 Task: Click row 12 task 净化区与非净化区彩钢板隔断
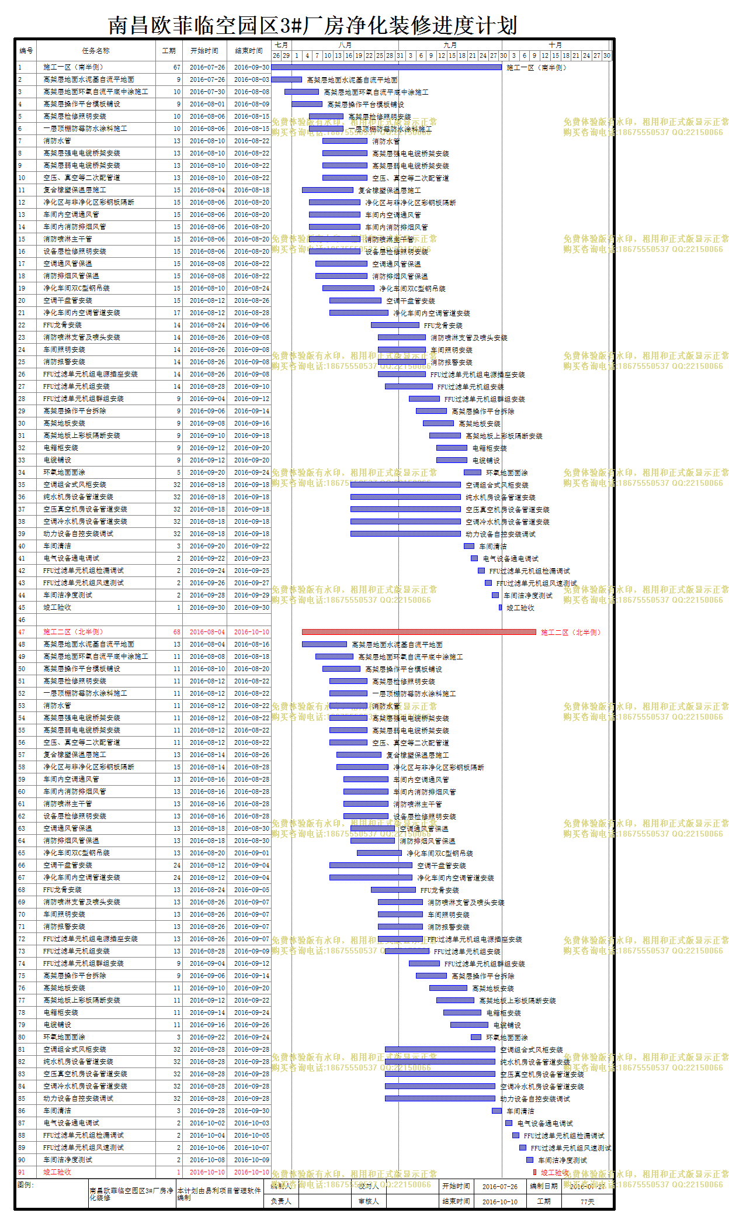(89, 202)
